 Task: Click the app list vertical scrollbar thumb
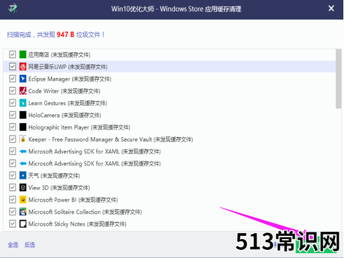pyautogui.click(x=338, y=79)
